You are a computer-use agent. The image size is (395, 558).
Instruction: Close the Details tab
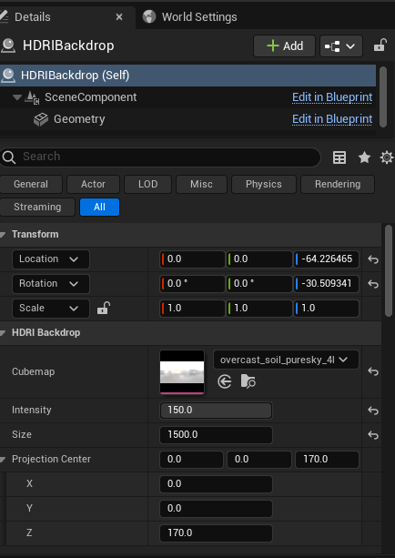[119, 17]
